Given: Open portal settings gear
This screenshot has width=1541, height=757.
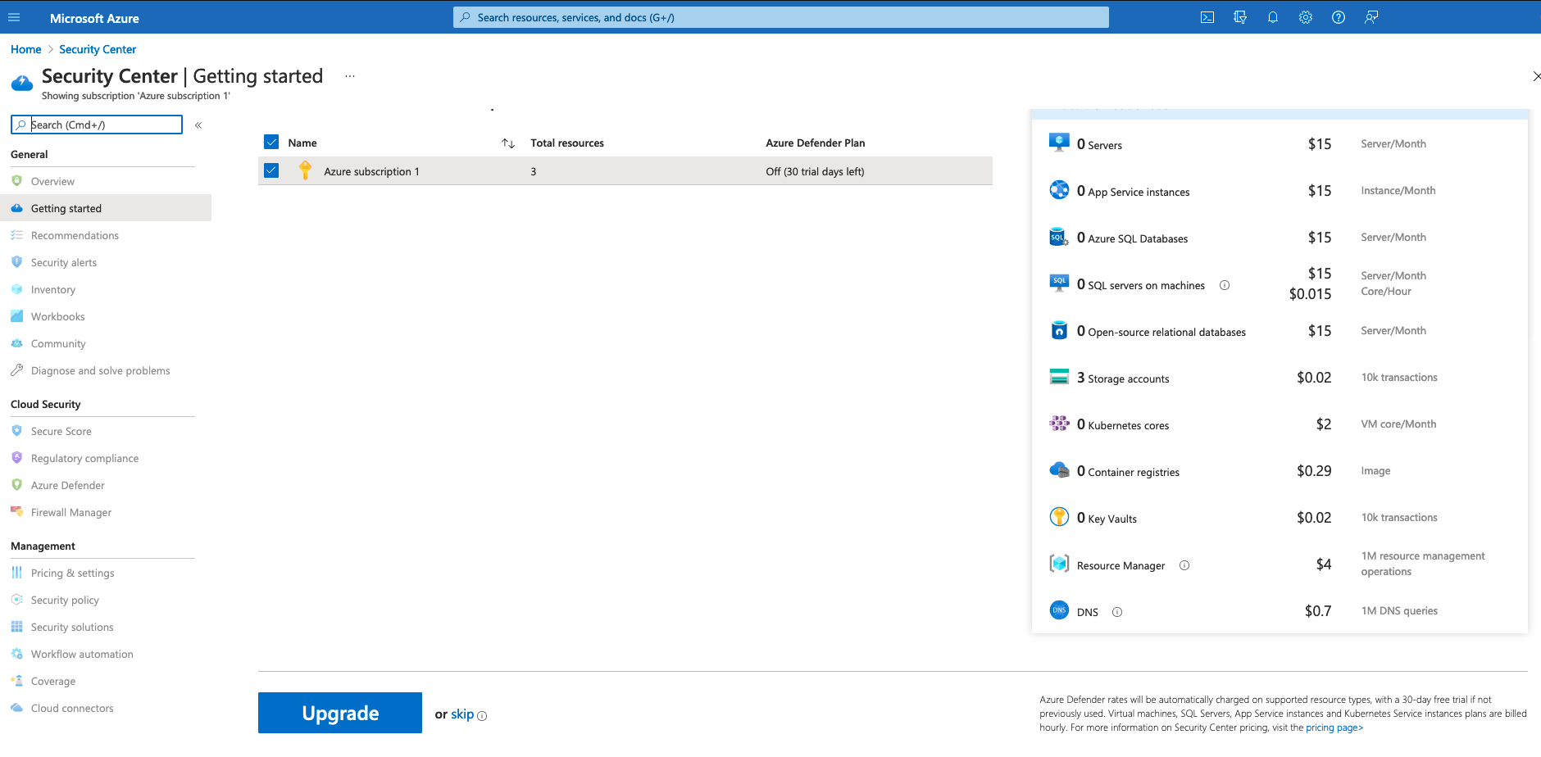Looking at the screenshot, I should (1306, 17).
